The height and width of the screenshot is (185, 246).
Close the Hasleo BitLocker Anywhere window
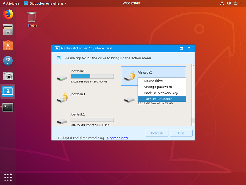(x=189, y=49)
